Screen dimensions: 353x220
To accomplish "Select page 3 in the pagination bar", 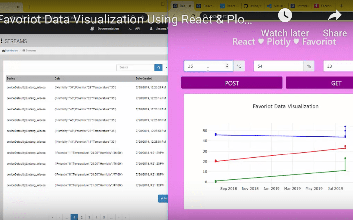I will pyautogui.click(x=89, y=217).
